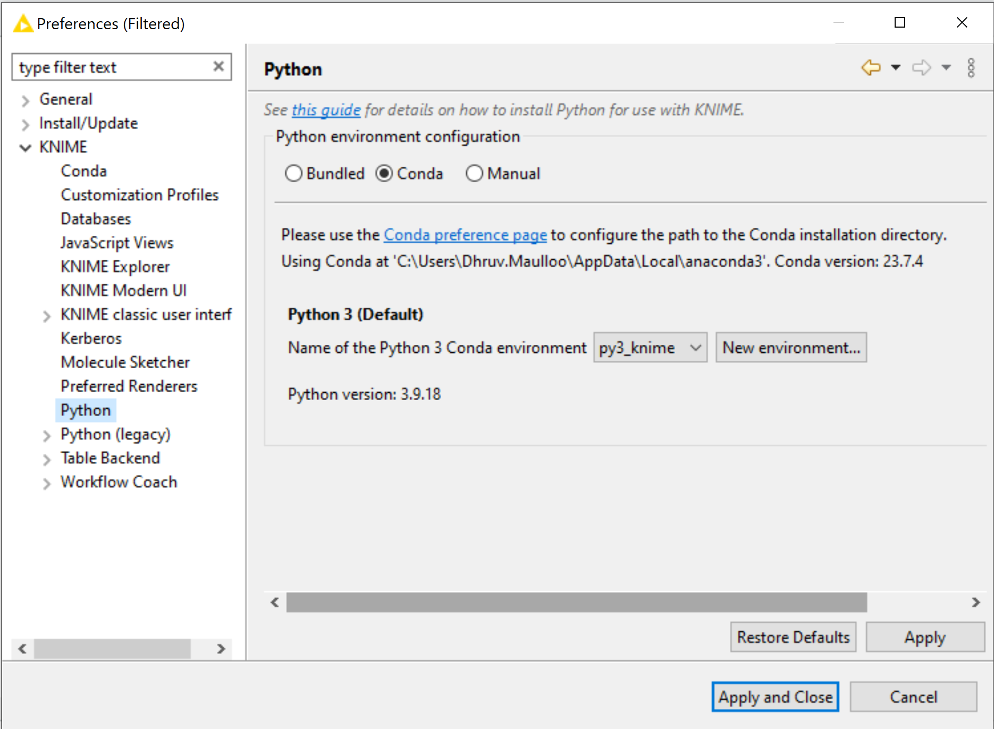Image resolution: width=994 pixels, height=729 pixels.
Task: Clear the filter text with X icon
Action: 218,66
